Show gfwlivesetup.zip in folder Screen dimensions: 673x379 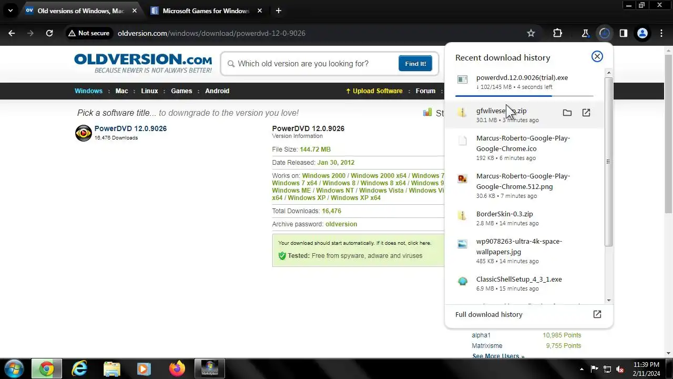tap(567, 113)
